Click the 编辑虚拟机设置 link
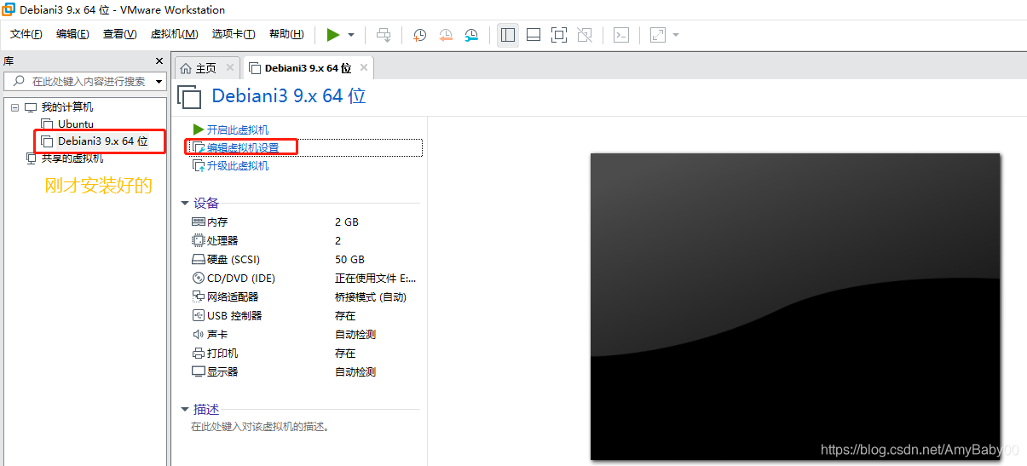 (243, 147)
